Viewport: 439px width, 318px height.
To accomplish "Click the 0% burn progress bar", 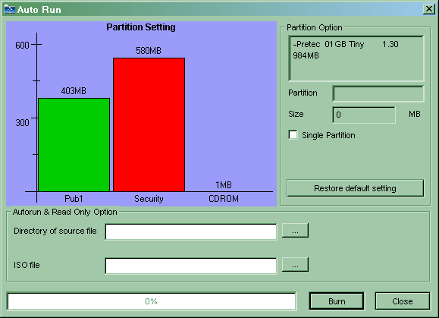I will (x=151, y=301).
